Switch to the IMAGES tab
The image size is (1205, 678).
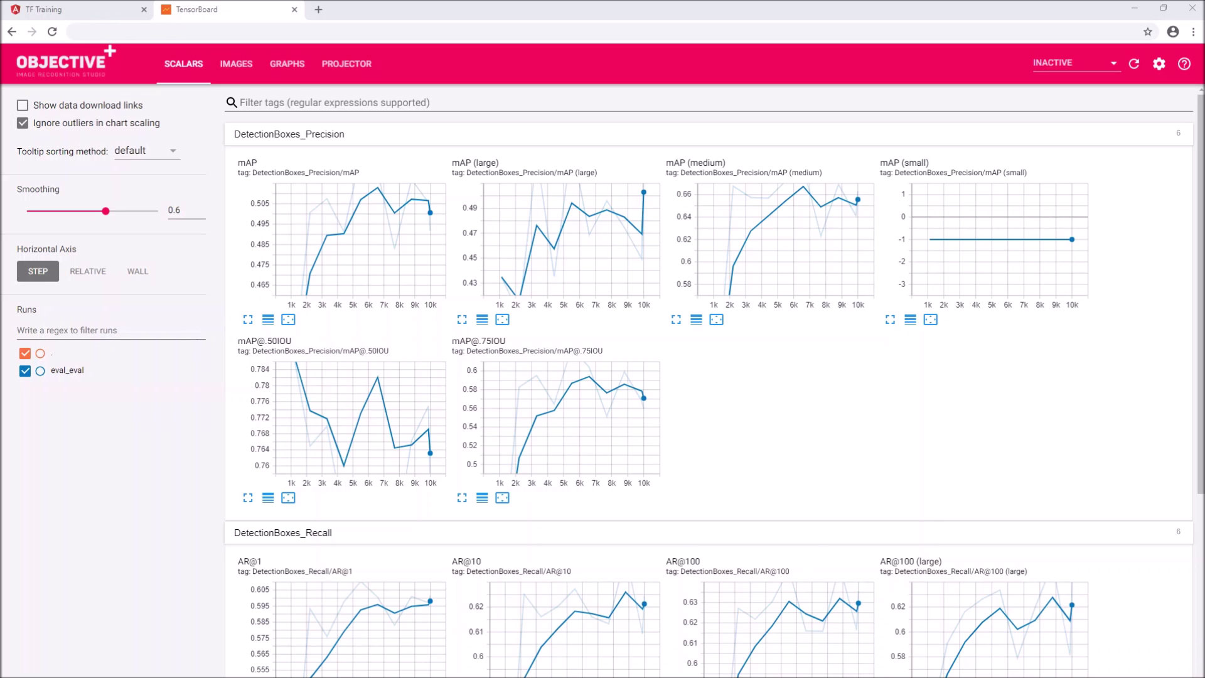[236, 64]
